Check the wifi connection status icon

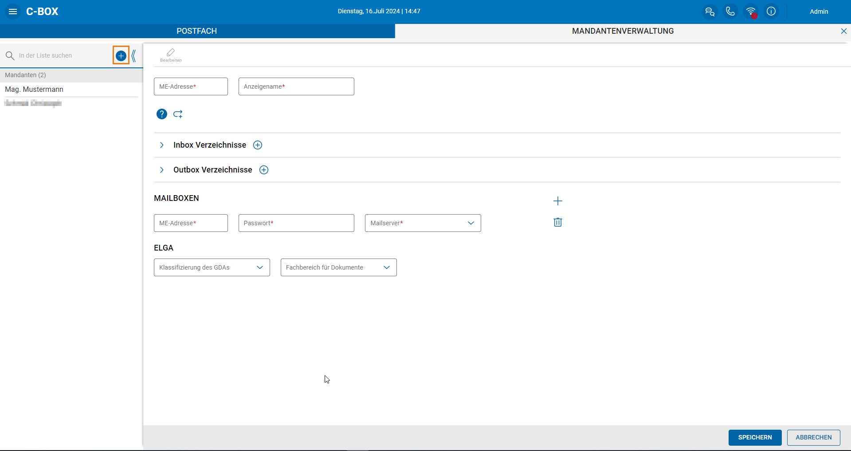(751, 12)
